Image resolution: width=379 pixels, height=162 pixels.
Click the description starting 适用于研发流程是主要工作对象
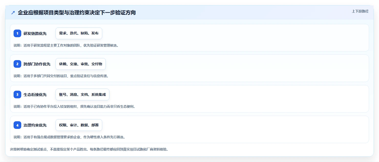[66, 45]
